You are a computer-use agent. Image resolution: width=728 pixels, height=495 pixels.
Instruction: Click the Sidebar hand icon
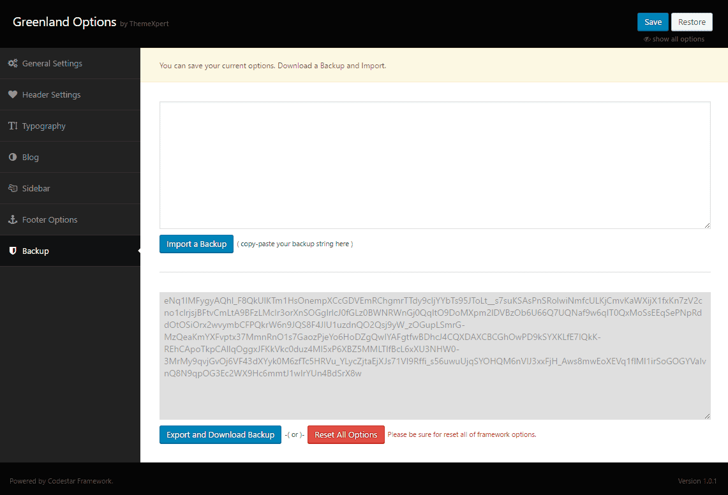(13, 189)
